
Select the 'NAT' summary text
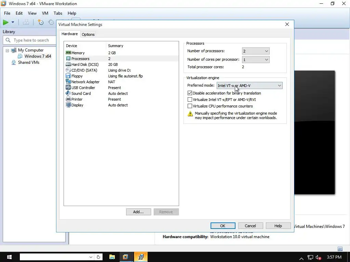coord(112,82)
